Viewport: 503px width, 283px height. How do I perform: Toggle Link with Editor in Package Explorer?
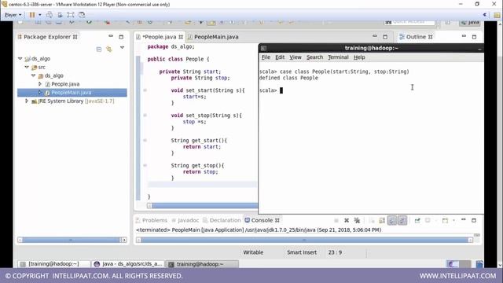(109, 49)
